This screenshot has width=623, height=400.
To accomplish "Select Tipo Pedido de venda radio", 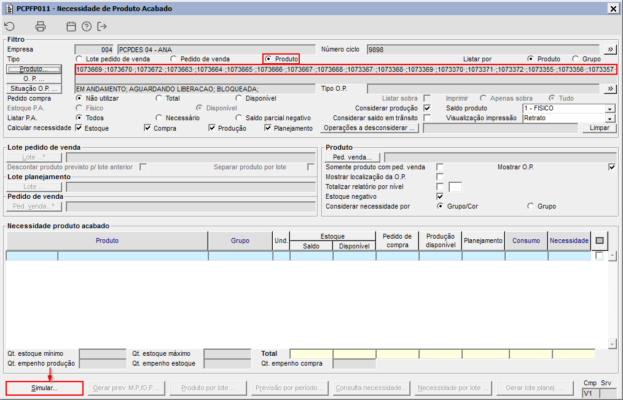I will click(x=174, y=59).
